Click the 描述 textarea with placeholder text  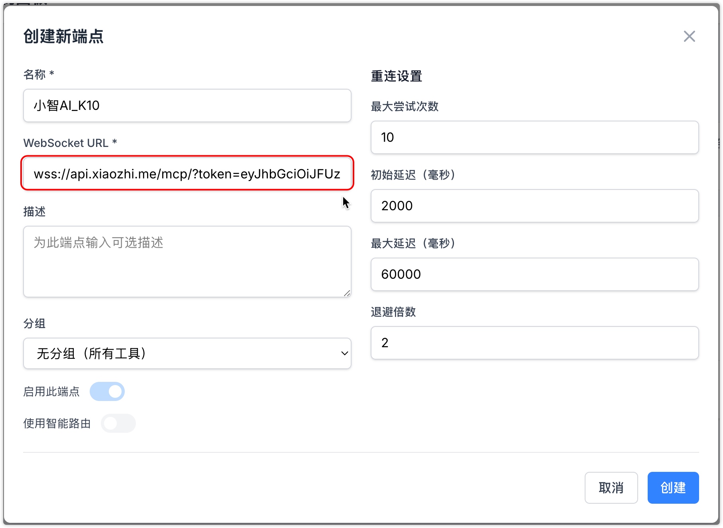coord(187,262)
